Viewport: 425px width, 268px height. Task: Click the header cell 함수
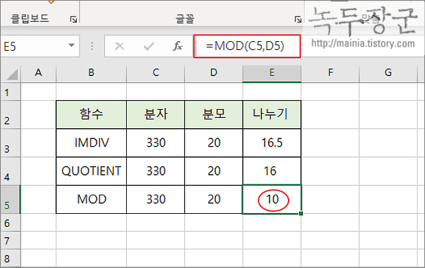point(91,114)
